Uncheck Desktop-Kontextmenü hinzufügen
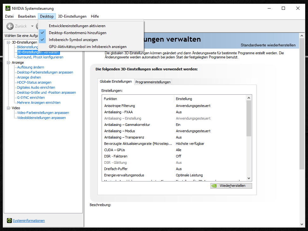Screen dimensions: 308x231 (x=91, y=33)
